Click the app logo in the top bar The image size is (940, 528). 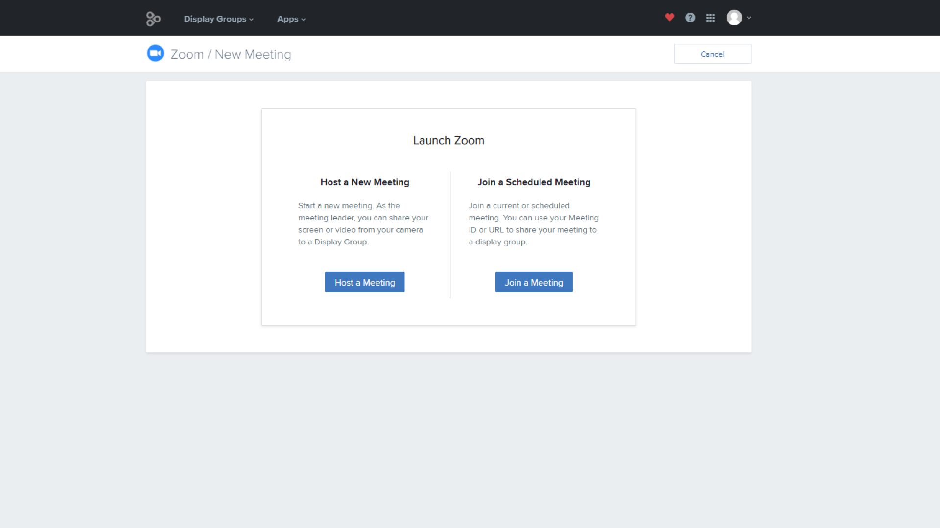(153, 19)
